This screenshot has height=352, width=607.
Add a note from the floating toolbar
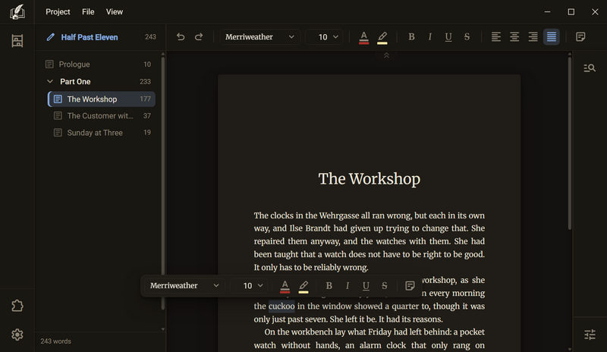410,286
